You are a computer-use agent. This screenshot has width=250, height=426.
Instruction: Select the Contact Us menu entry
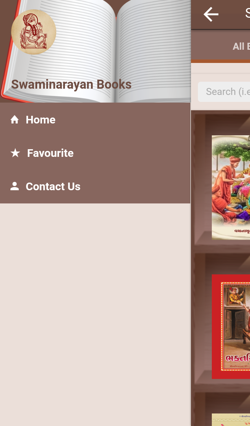[x=95, y=186]
